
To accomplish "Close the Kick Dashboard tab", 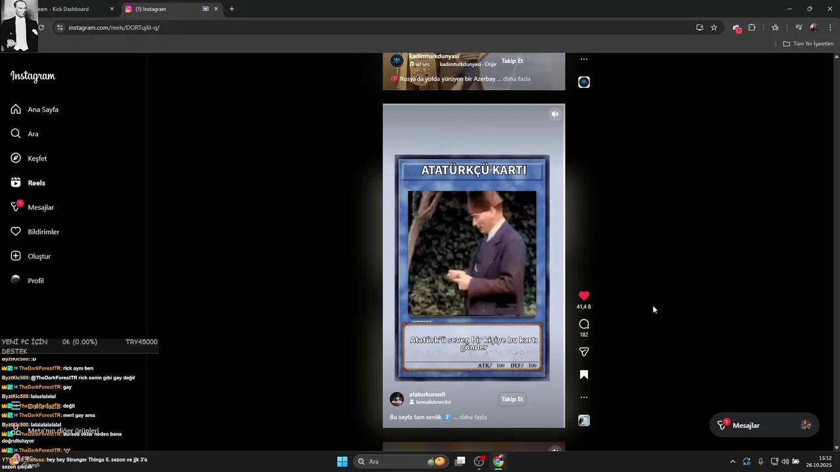I will pyautogui.click(x=112, y=9).
